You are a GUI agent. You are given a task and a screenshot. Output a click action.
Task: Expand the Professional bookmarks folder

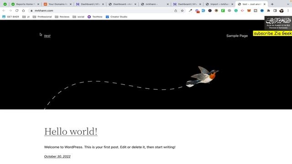tap(42, 17)
